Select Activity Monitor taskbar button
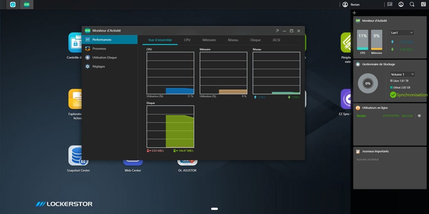This screenshot has width=429, height=214. (26, 4)
